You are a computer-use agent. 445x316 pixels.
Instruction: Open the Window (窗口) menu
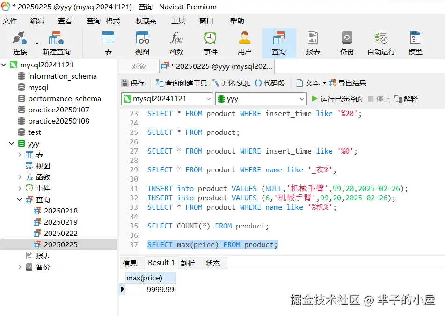coord(206,21)
